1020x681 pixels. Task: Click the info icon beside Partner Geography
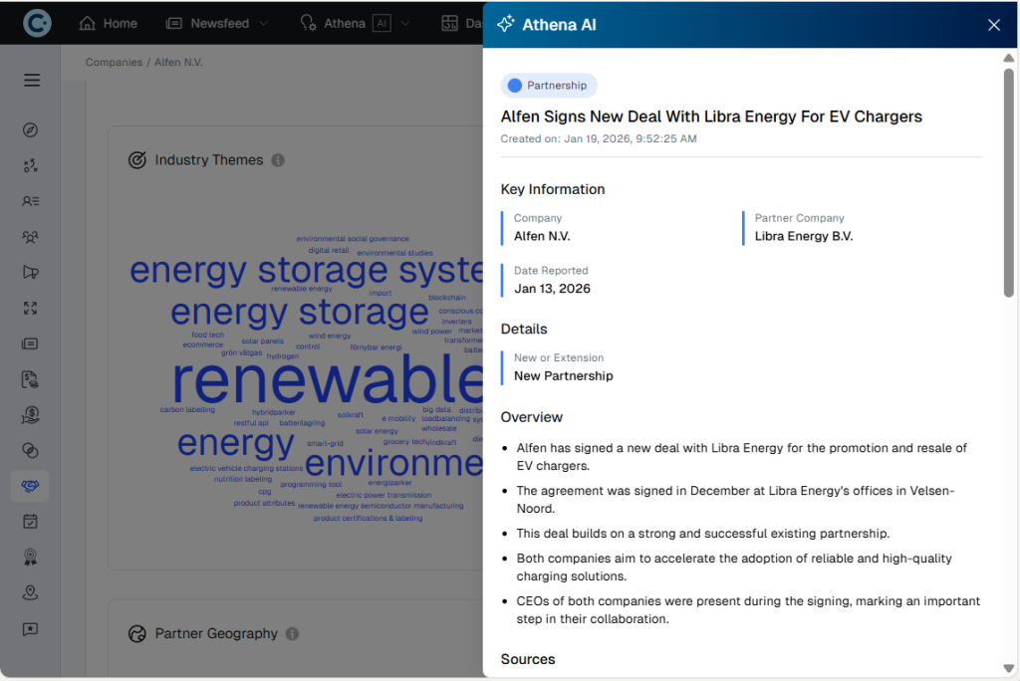(292, 634)
